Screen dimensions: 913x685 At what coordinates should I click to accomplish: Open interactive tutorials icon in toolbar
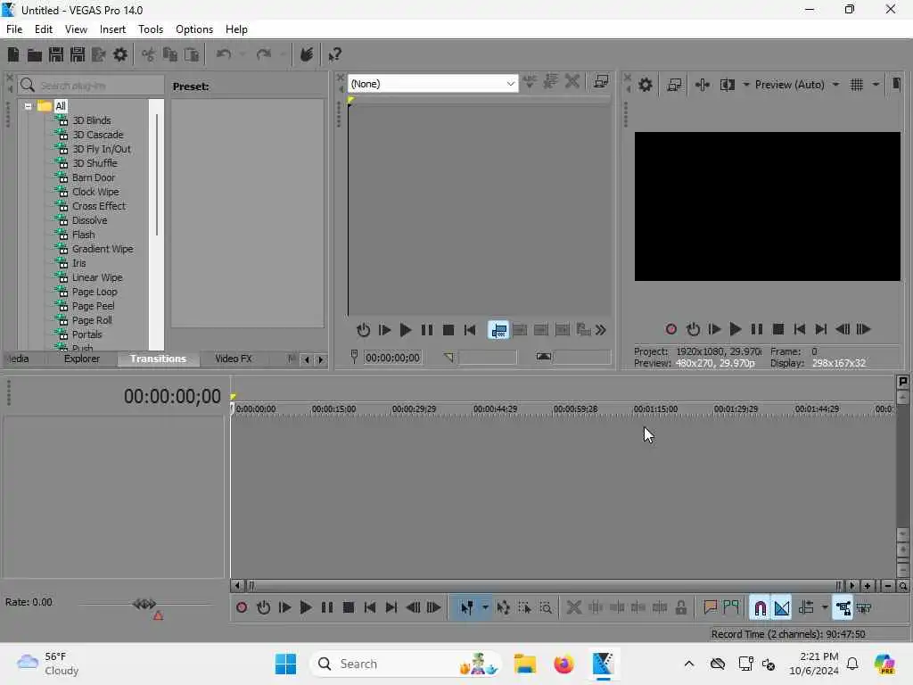pos(307,54)
